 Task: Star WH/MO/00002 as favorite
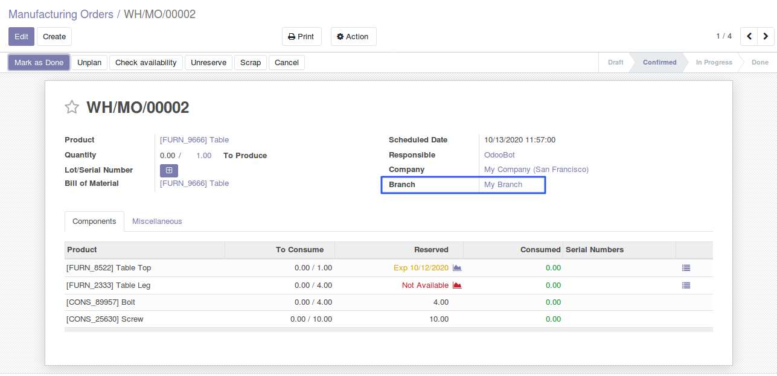click(72, 107)
